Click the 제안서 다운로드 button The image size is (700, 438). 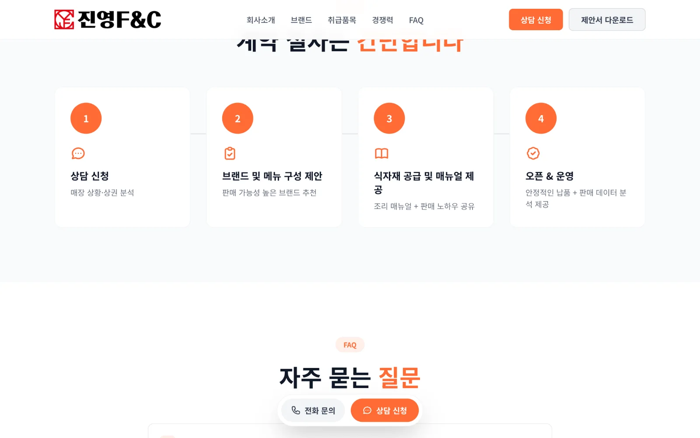tap(607, 20)
